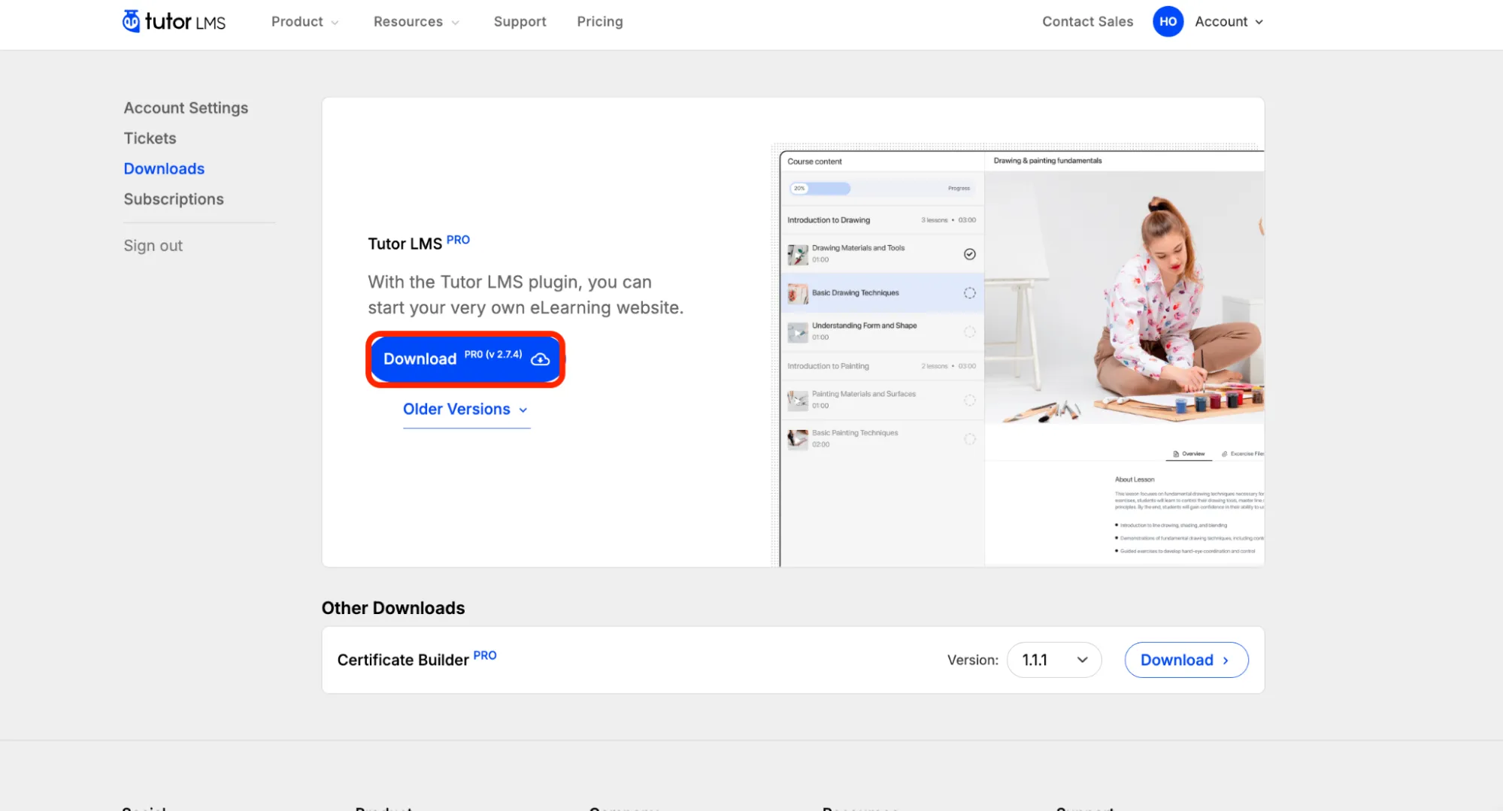This screenshot has width=1503, height=811.
Task: Click Introduction to Painting section heading
Action: (x=828, y=366)
